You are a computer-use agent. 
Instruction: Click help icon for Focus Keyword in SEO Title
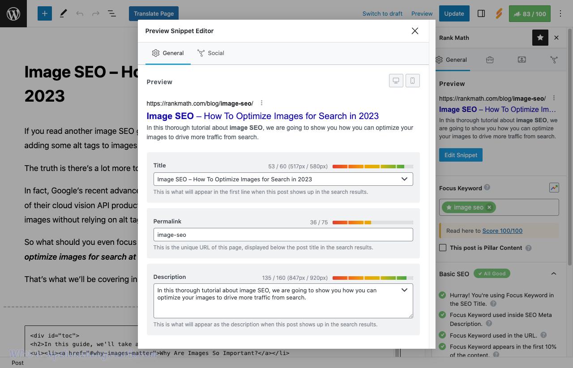pyautogui.click(x=493, y=304)
